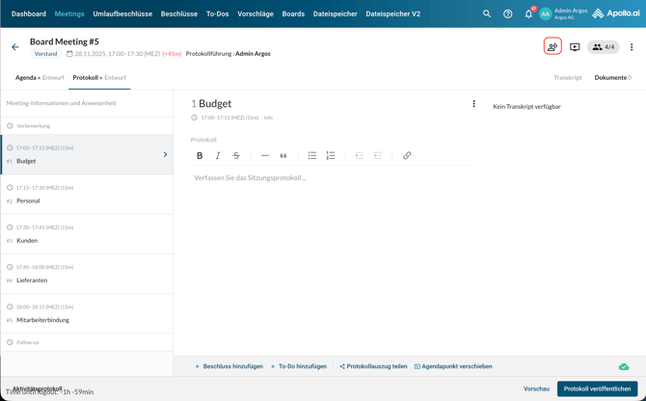Open the meeting options kebab menu
The image size is (646, 401).
point(632,47)
